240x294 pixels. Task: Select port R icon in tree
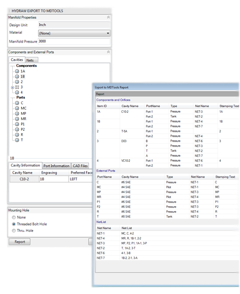pos(17,135)
